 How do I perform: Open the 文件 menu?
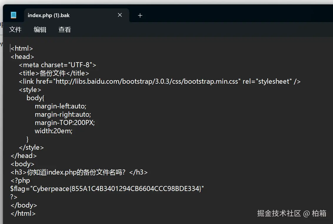15,29
